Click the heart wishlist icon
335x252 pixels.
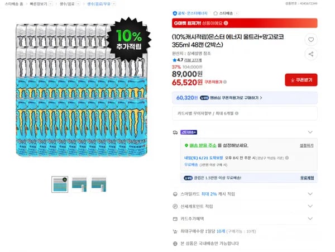point(311,40)
